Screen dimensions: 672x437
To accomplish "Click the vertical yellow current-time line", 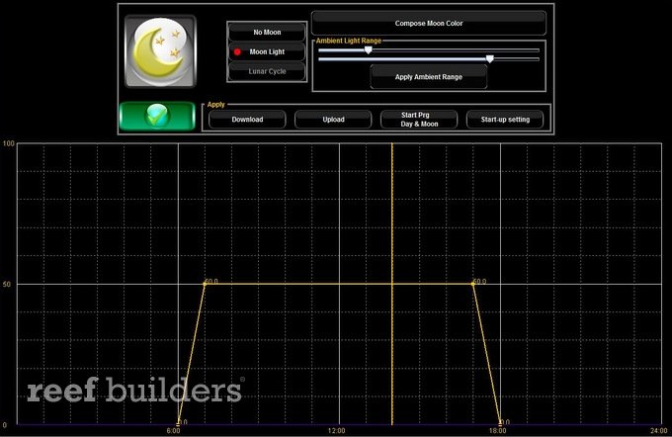I will 392,283.
